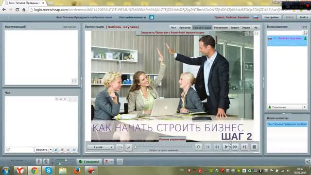Click the red record button

click(x=107, y=162)
